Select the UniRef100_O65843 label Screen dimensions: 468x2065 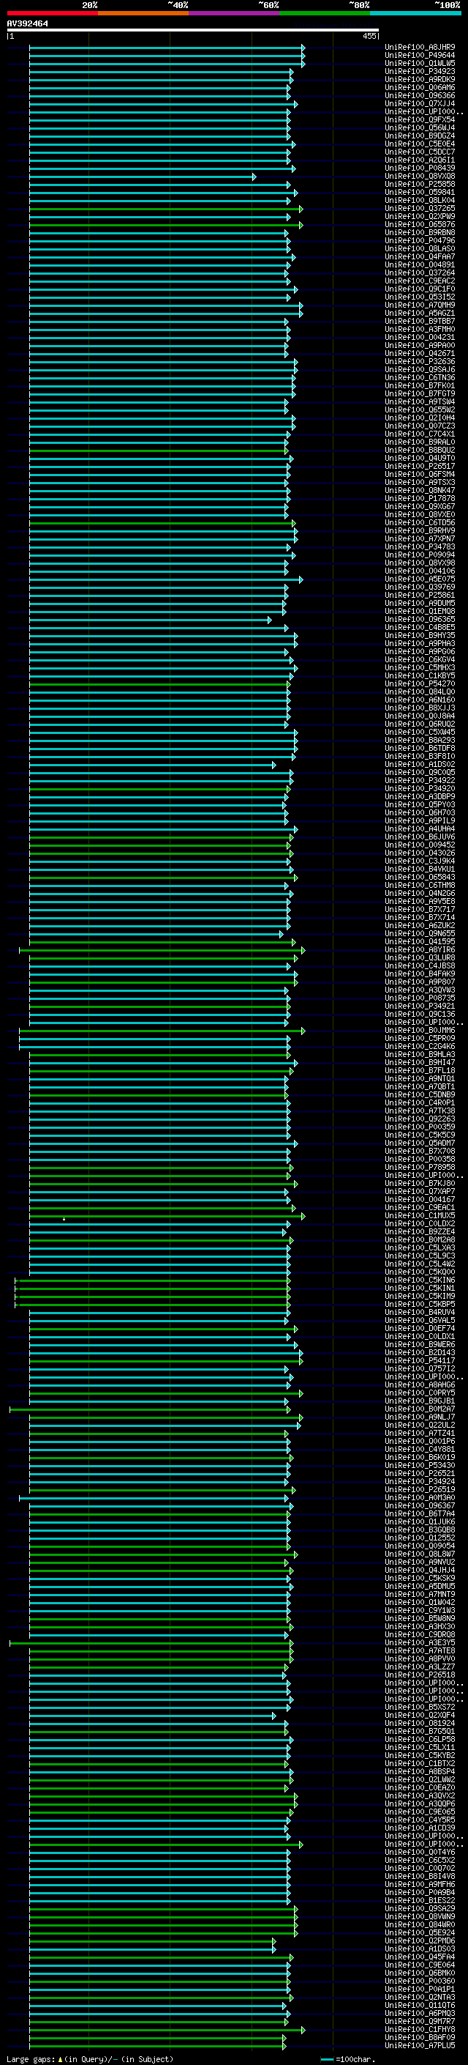420,877
